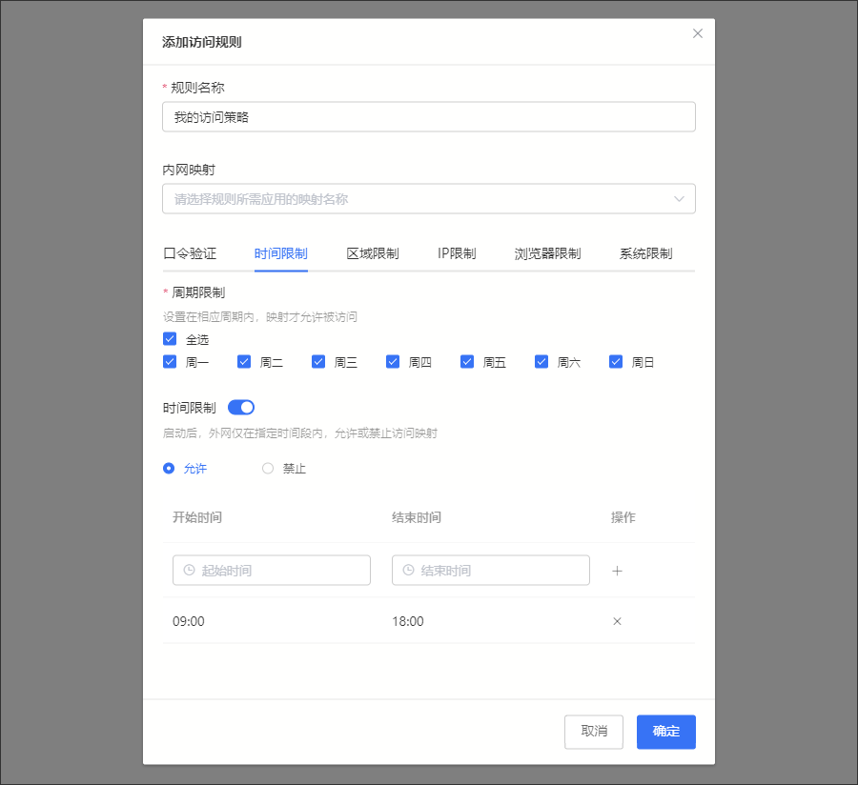Click the plus icon to add time range

(x=617, y=571)
